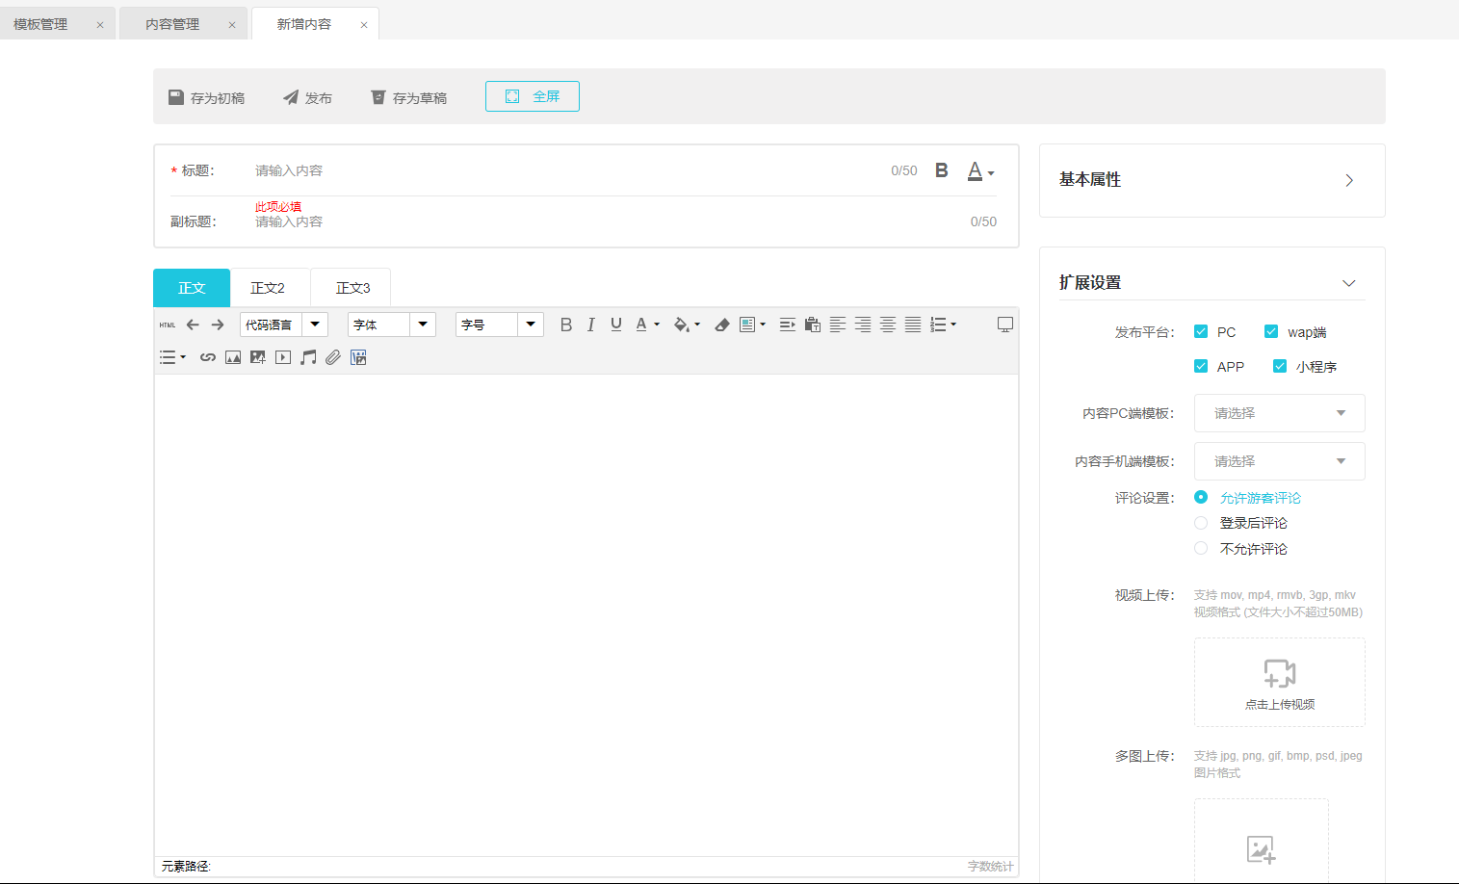Expand the 基本属性 panel
Screen dimensions: 1459x884
coord(1348,180)
